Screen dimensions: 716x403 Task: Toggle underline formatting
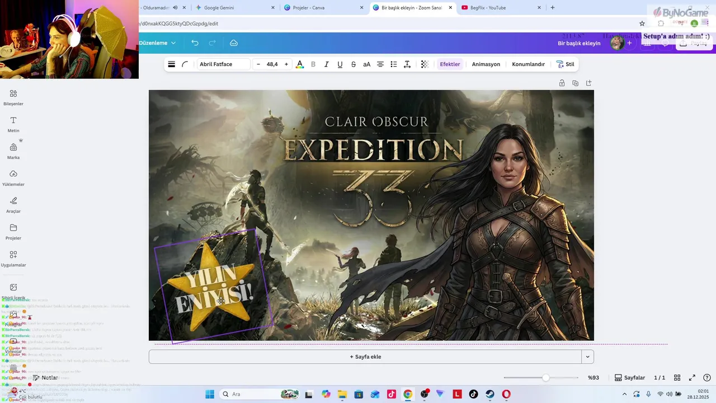pos(340,64)
